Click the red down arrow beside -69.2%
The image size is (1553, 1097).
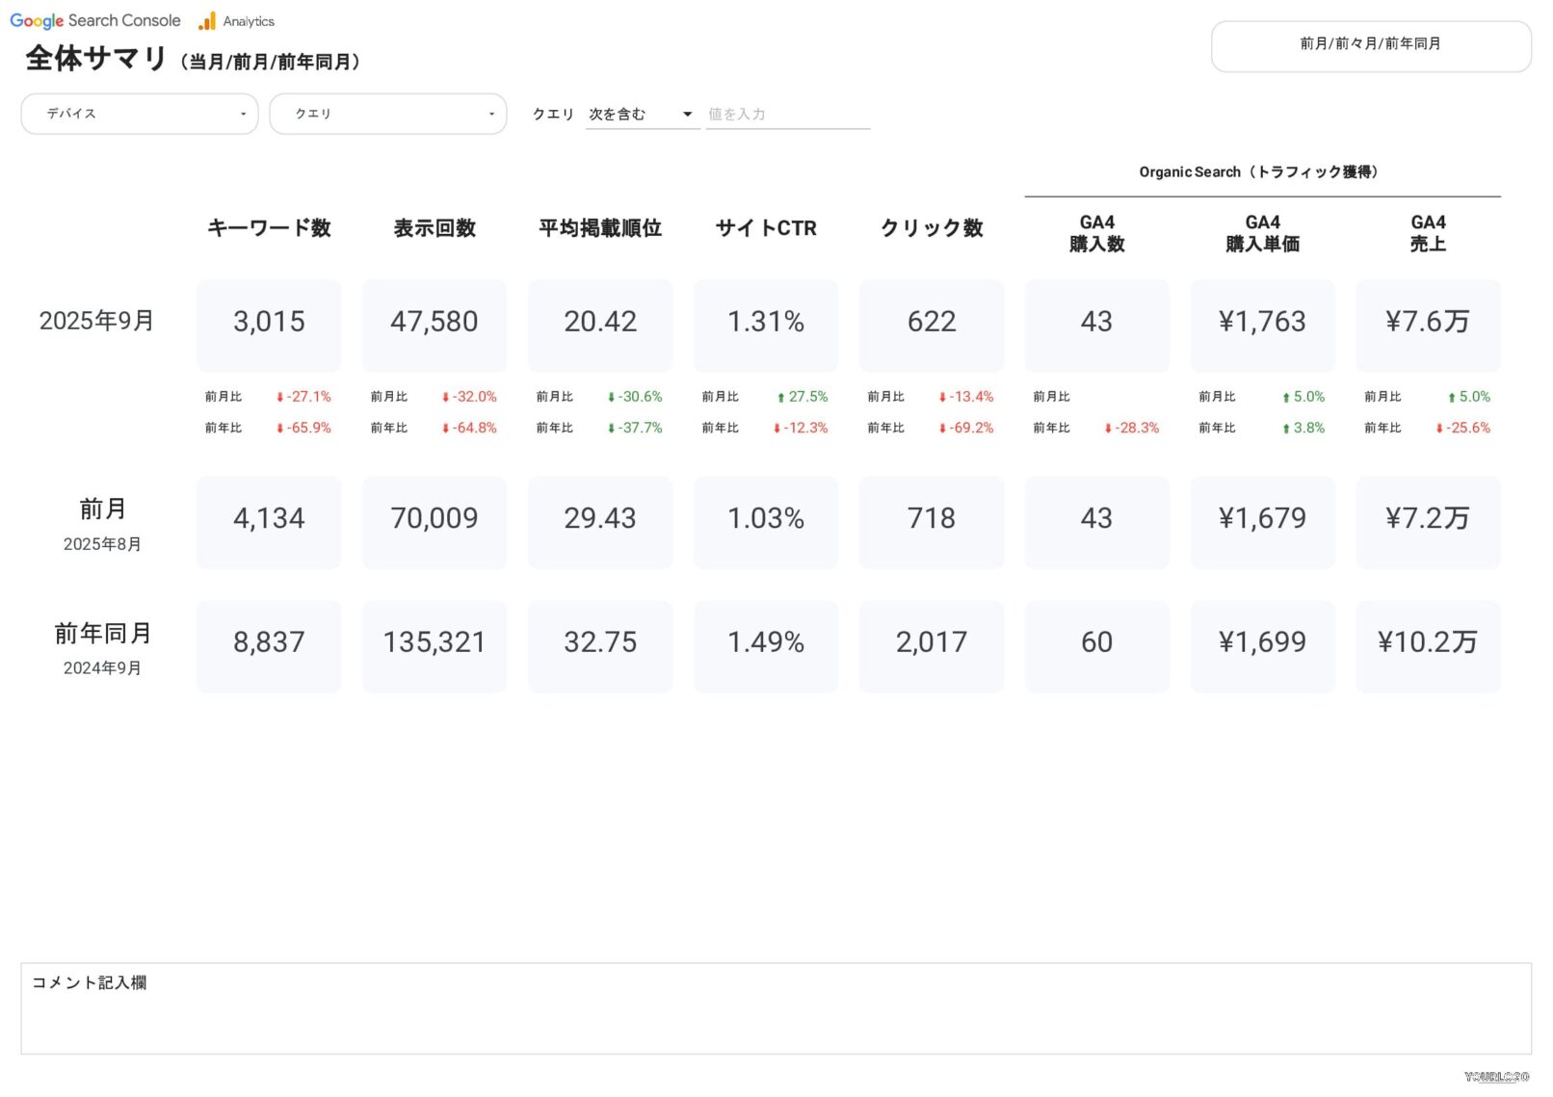[942, 429]
